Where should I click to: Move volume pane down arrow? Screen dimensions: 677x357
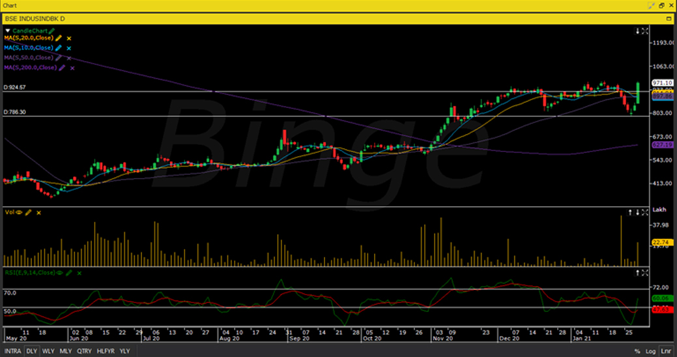click(x=637, y=212)
